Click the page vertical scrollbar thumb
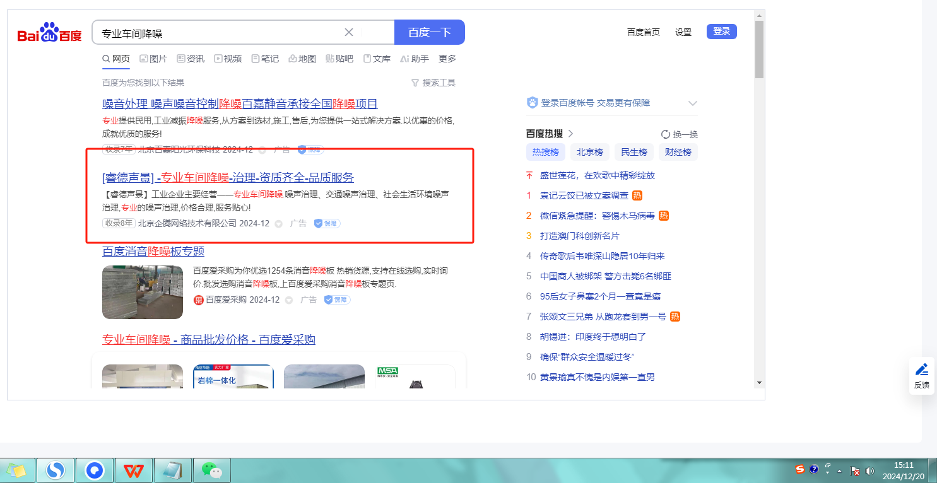Viewport: 937px width, 483px height. click(x=759, y=49)
